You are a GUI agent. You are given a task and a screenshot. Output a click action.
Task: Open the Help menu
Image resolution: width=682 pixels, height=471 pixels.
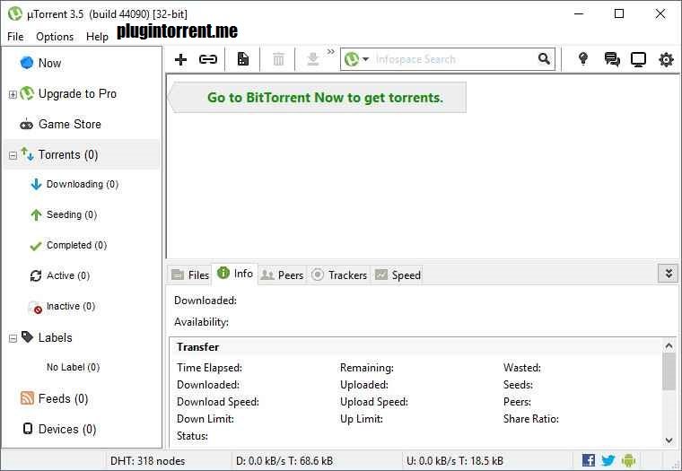[x=97, y=37]
